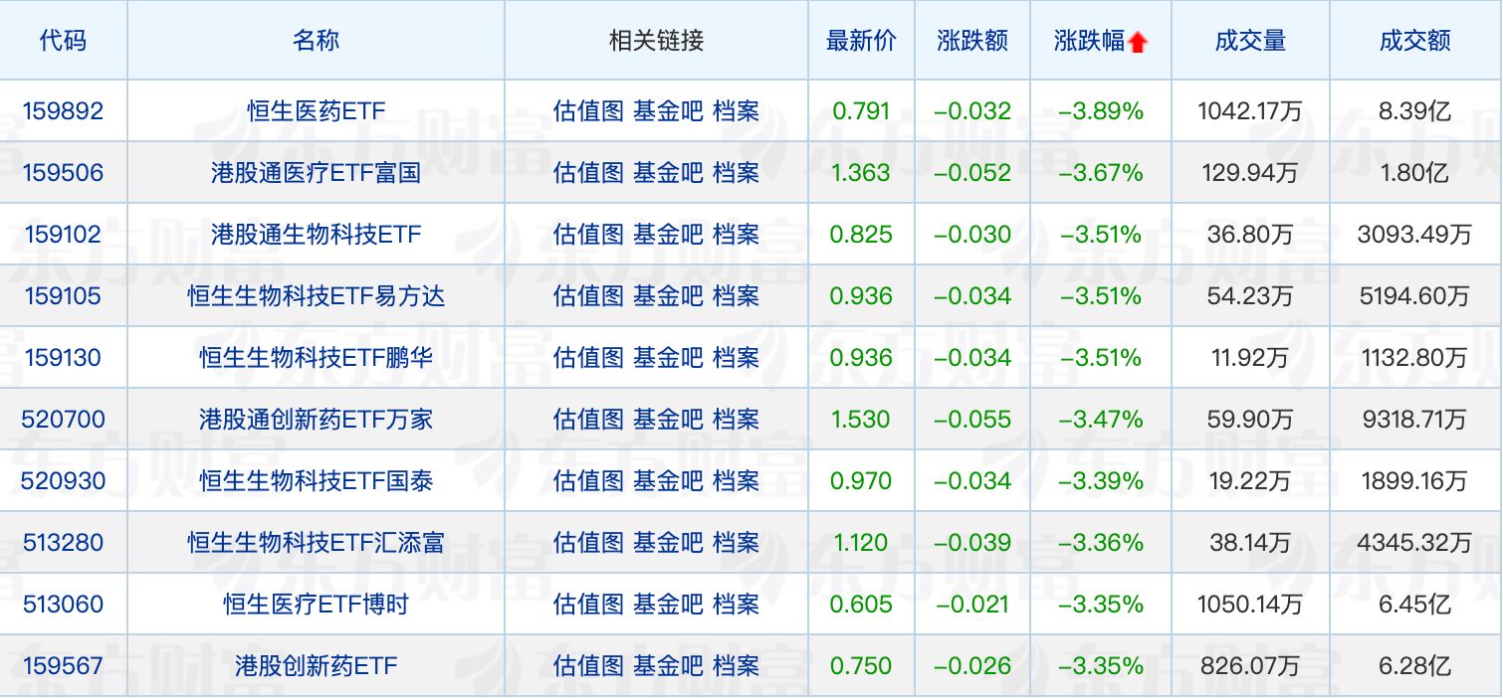Image resolution: width=1503 pixels, height=698 pixels.
Task: Click the 涨跌额 column header
Action: (971, 41)
